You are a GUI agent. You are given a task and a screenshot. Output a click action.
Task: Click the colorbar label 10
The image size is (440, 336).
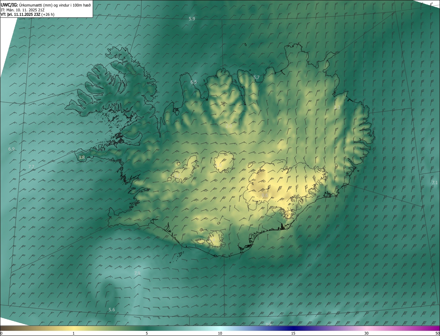(x=220, y=333)
